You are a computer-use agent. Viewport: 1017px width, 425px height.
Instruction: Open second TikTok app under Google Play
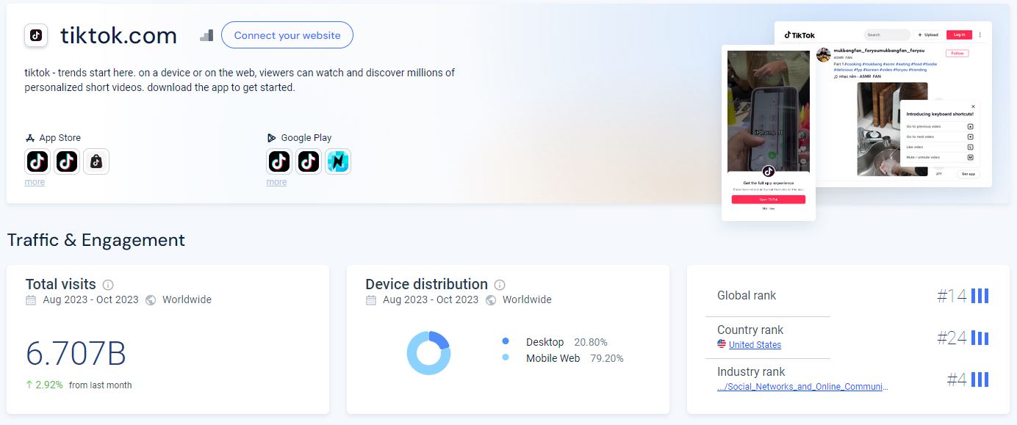(309, 161)
